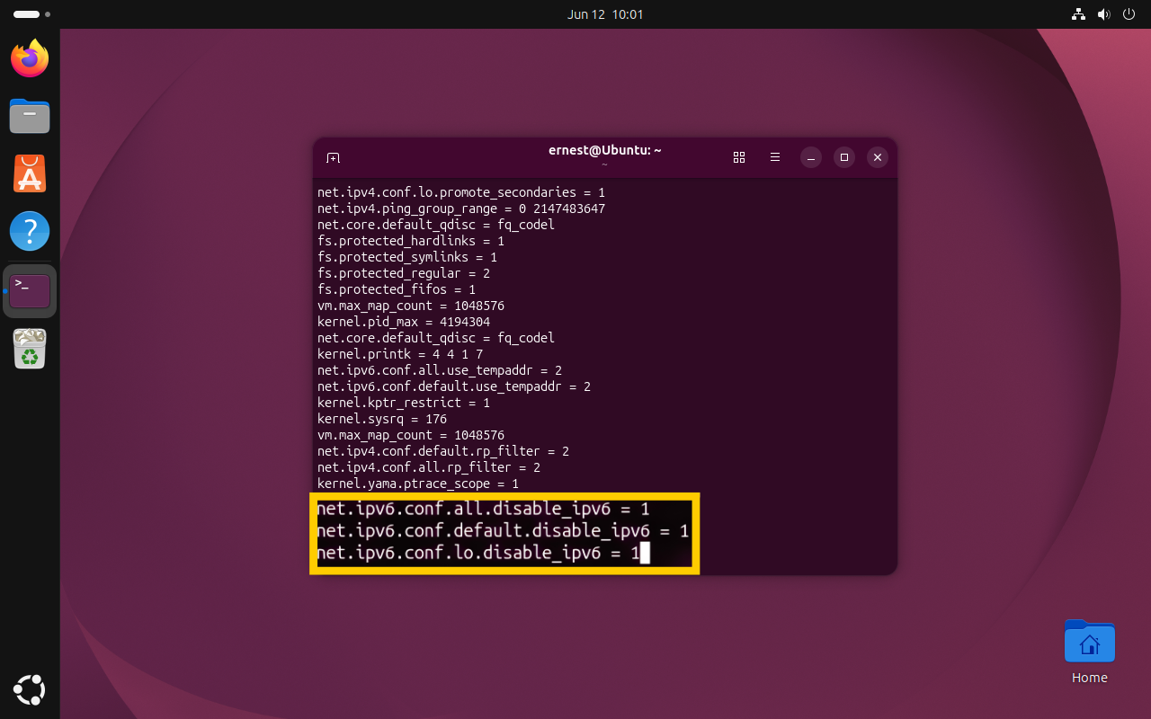Click the net.ipv6.conf.default.use_tempaddr = 2 line

[x=454, y=386]
